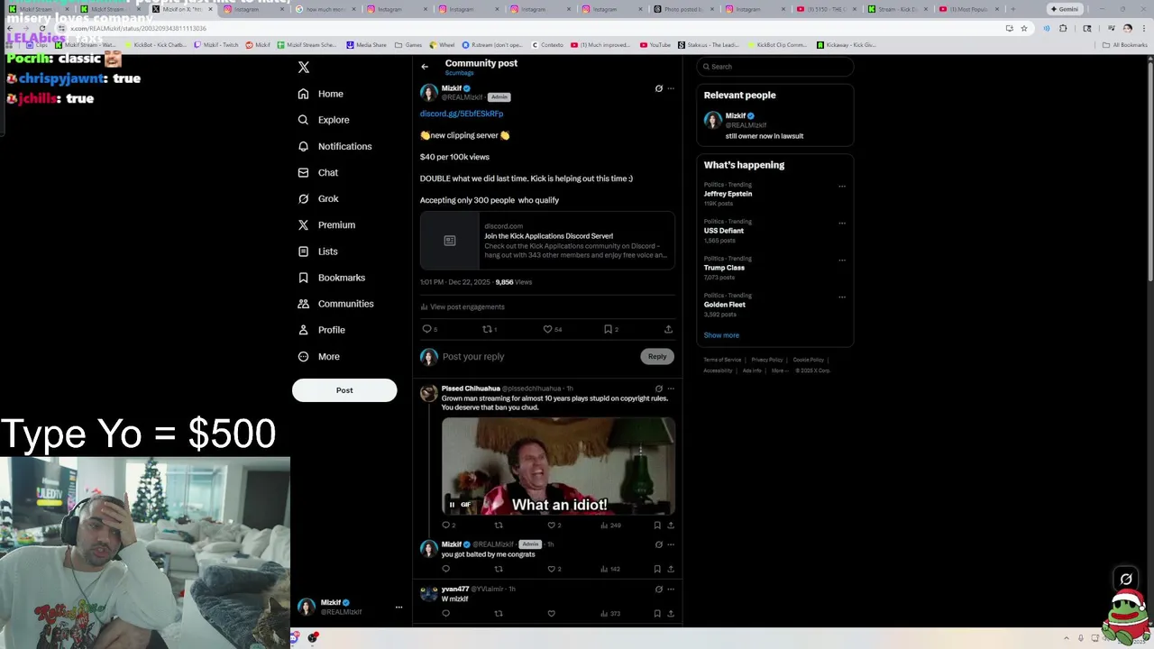This screenshot has height=649, width=1154.
Task: Click the Reply button
Action: click(x=657, y=356)
